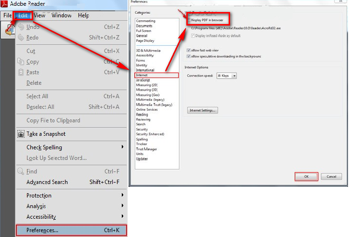Viewport: 349px width, 237px height.
Task: Select the Tracker category
Action: (x=142, y=144)
